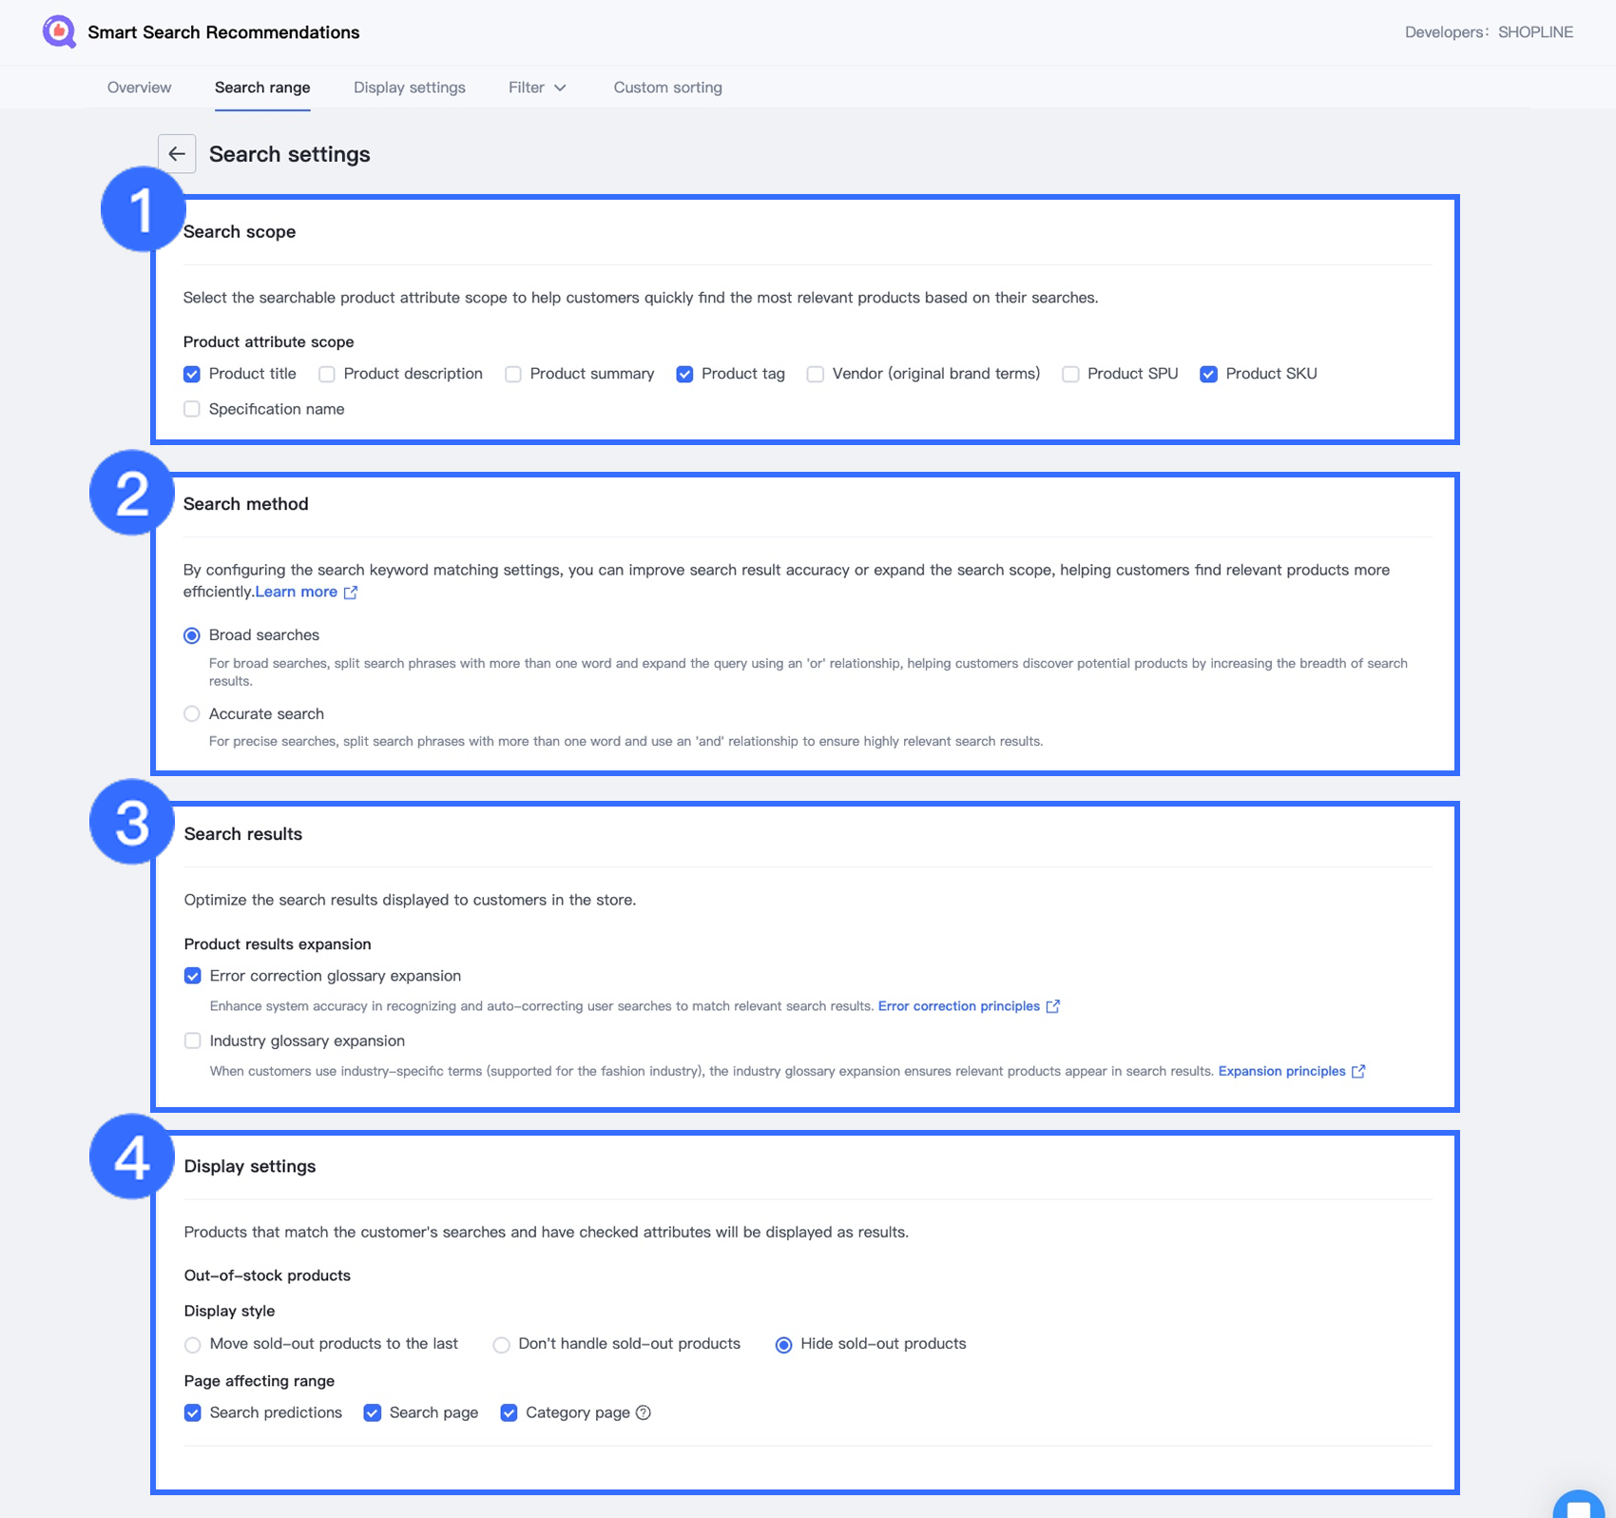Click the Smart Search Recommendations logo icon
The height and width of the screenshot is (1518, 1616).
click(x=59, y=31)
